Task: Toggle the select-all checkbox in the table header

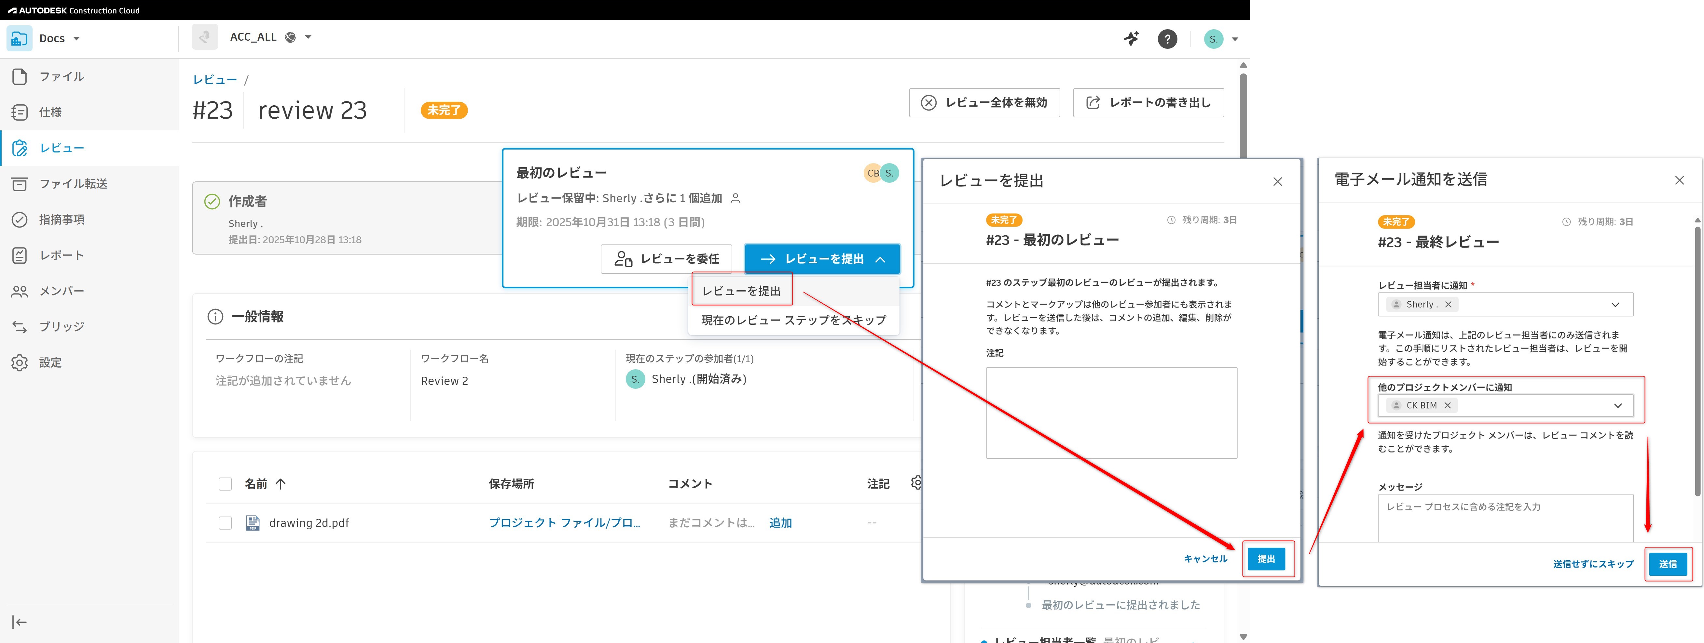Action: tap(225, 483)
